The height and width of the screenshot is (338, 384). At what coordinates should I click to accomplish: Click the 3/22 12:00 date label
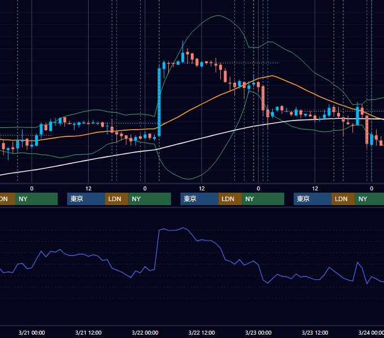(202, 332)
